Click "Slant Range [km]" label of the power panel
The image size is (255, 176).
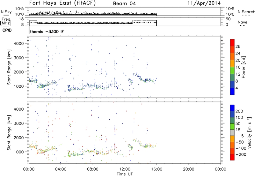coord(9,67)
